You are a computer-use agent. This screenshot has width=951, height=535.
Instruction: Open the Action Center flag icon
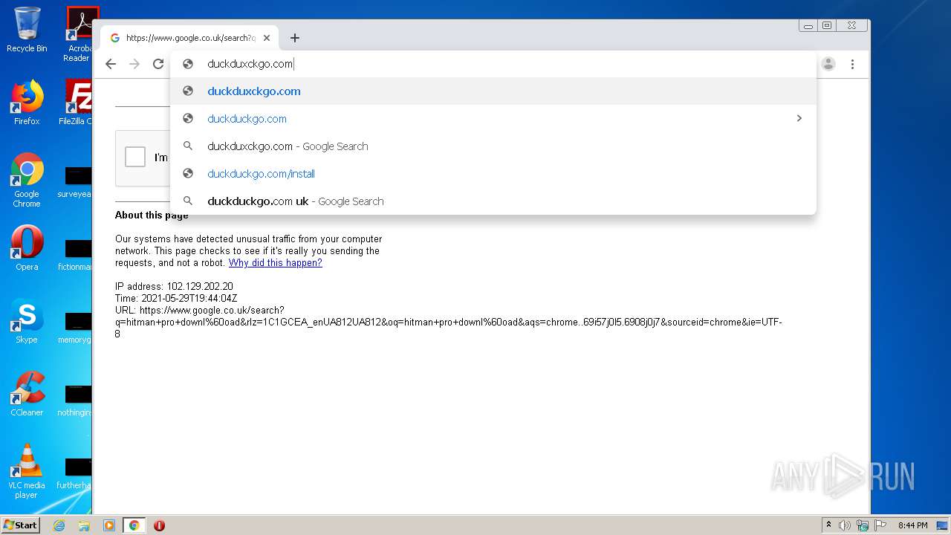point(880,525)
